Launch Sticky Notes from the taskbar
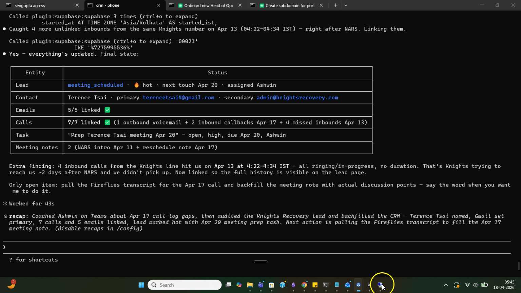Viewport: 521px width, 293px height. pyautogui.click(x=315, y=285)
